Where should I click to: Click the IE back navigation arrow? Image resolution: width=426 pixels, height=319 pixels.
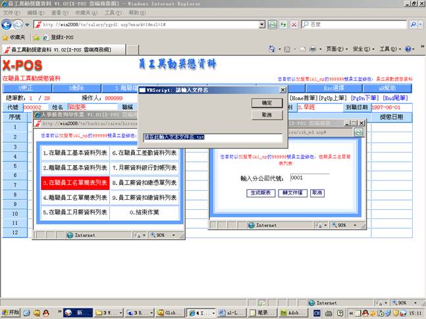tap(8, 24)
